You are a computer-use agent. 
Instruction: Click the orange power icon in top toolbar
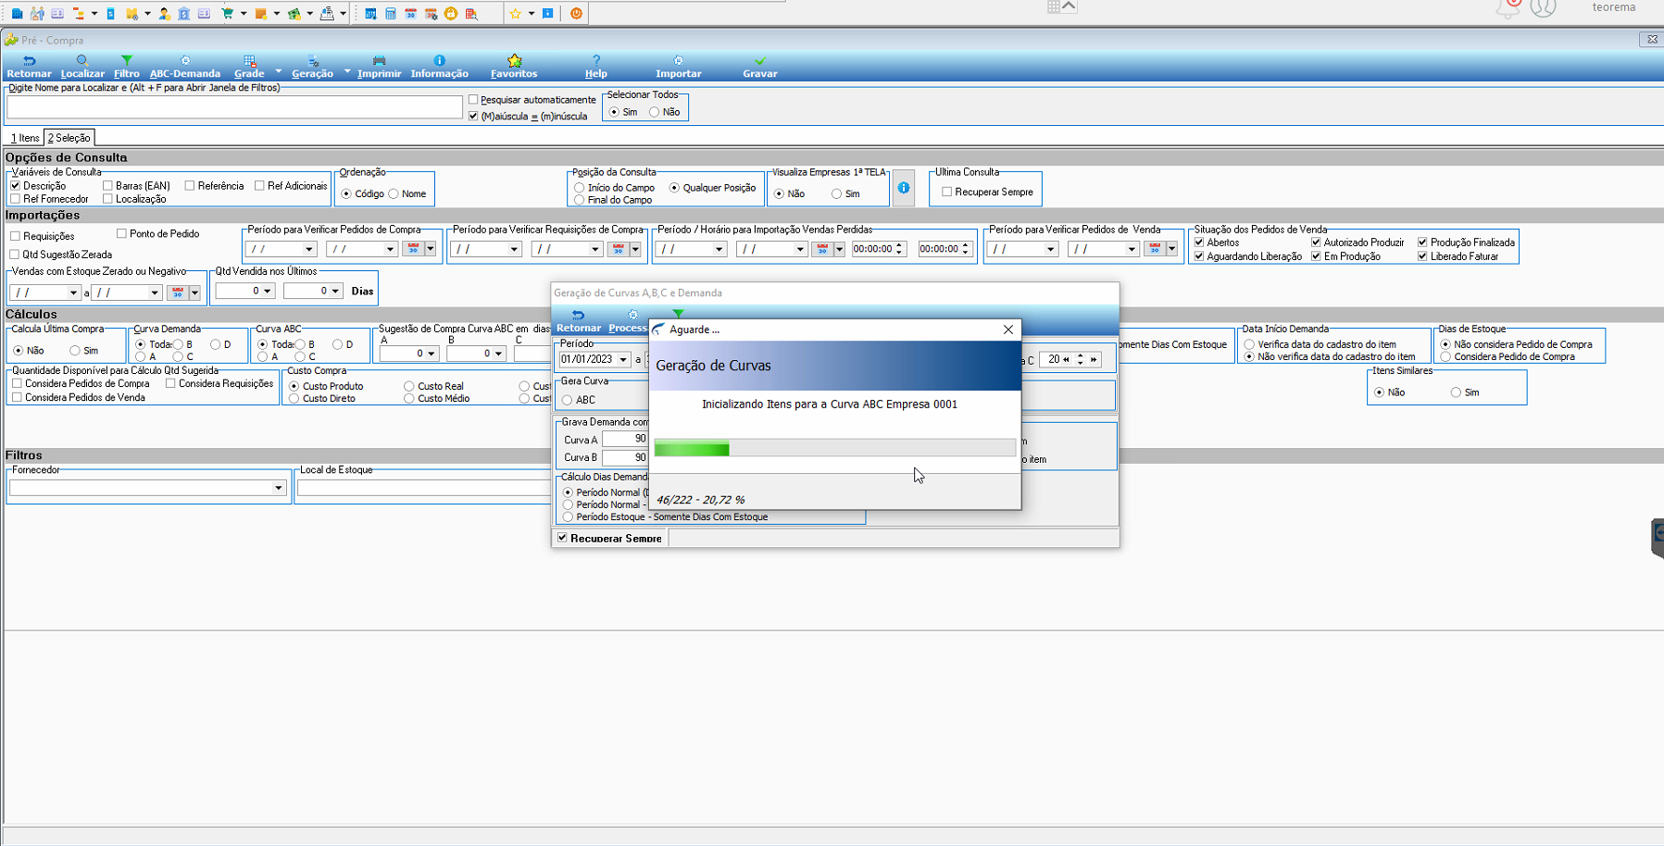click(576, 13)
